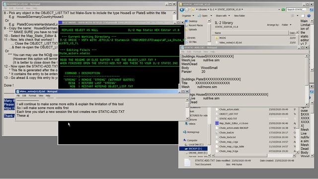This screenshot has width=318, height=179.
Task: Click scroll down arrow in Video_notes Notepad
Action: 187,118
